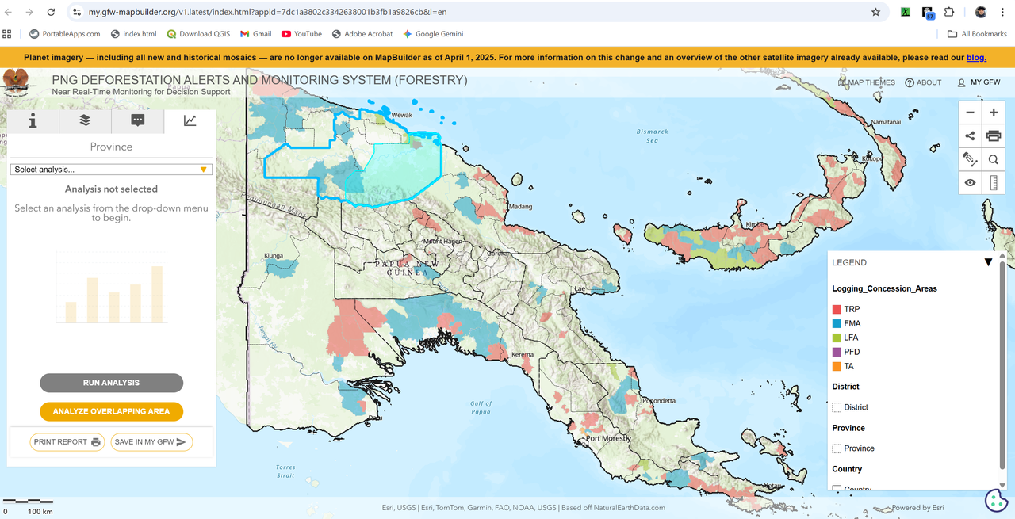Open the comments/documents speech bubble tab
This screenshot has height=519, width=1015.
point(137,120)
